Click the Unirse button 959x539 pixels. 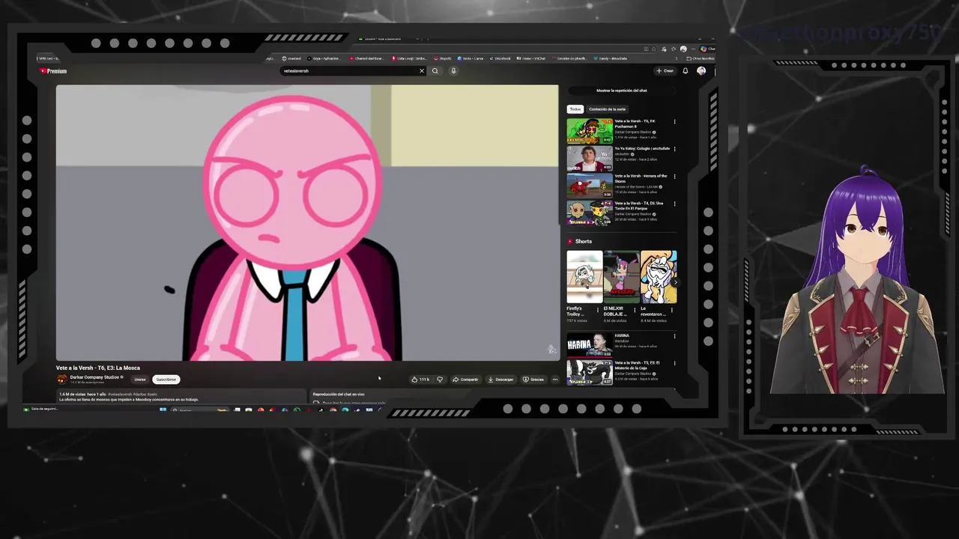coord(140,380)
